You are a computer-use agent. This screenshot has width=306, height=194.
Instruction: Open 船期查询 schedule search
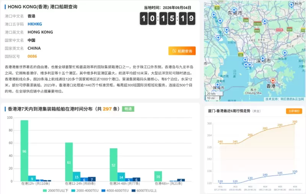point(182,51)
